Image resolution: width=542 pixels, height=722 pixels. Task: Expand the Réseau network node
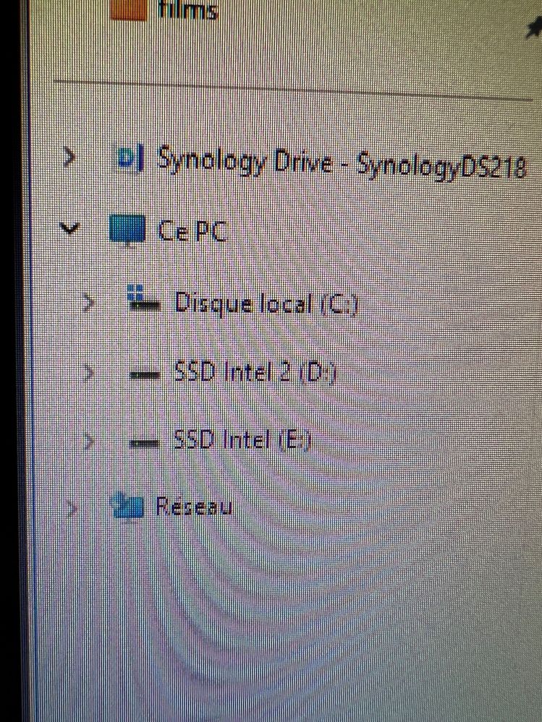[72, 508]
